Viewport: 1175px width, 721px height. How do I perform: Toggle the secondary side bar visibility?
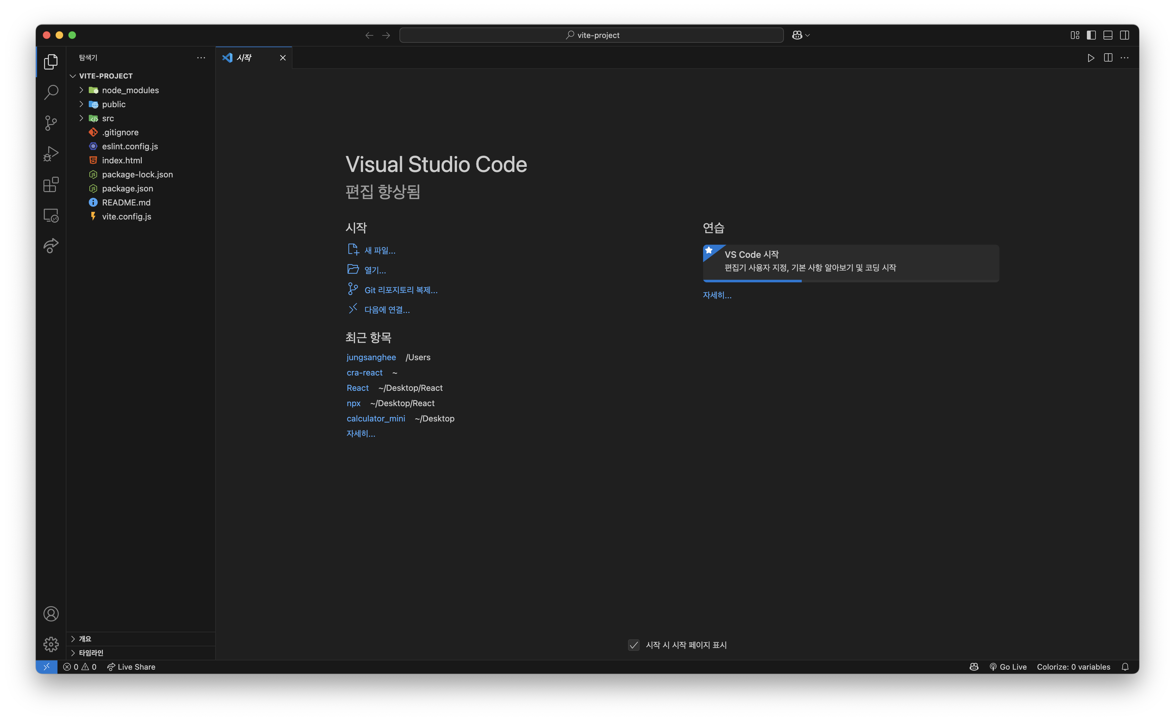pos(1125,35)
